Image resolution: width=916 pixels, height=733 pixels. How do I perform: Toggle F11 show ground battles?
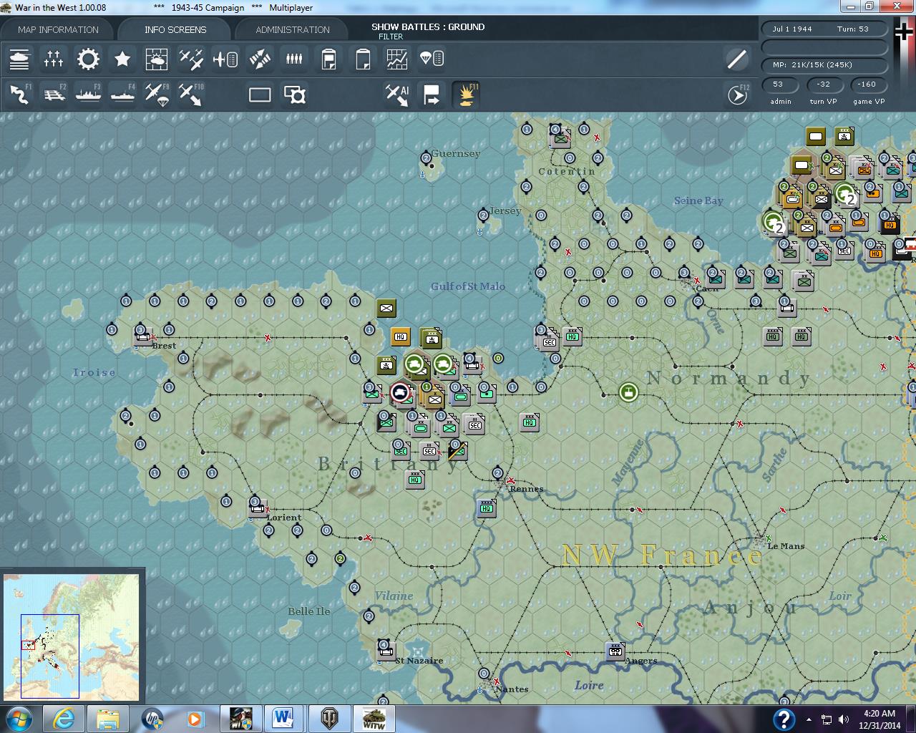point(467,94)
